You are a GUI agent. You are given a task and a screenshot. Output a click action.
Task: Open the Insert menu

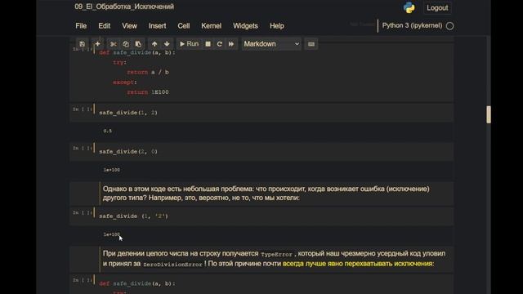tap(158, 25)
